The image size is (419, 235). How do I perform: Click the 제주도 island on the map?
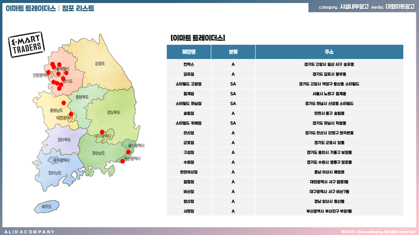point(47,207)
